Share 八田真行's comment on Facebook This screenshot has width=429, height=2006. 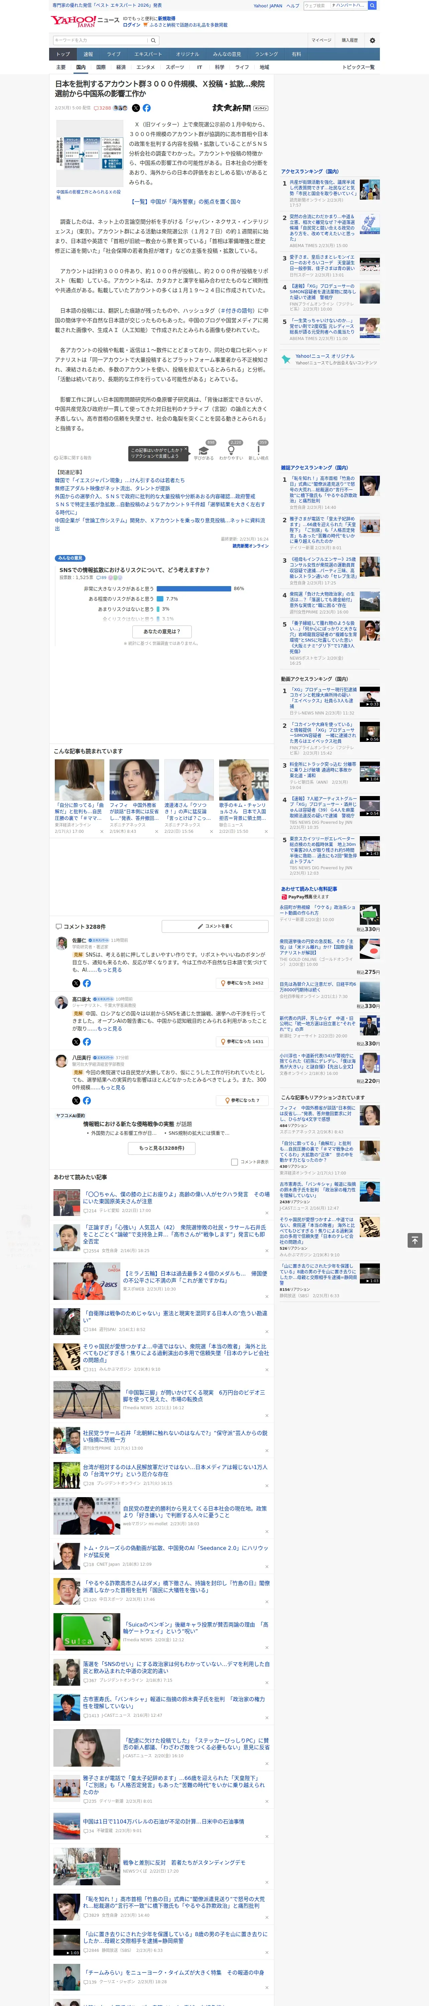pyautogui.click(x=87, y=1100)
